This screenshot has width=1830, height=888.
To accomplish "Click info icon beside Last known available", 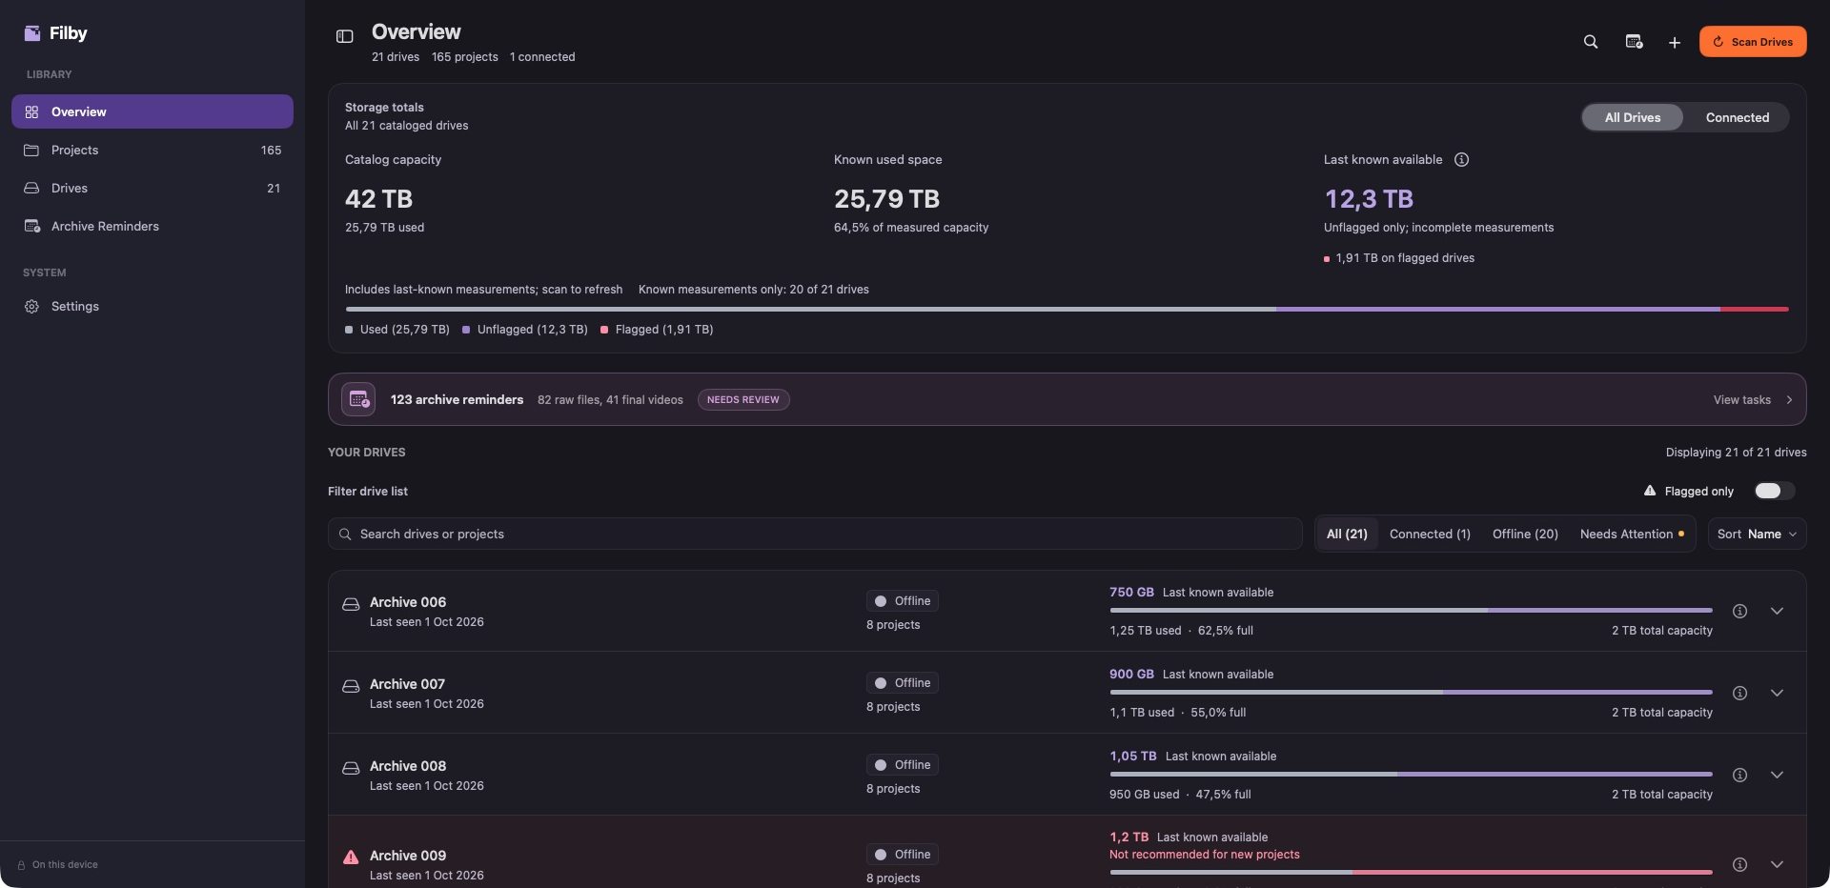I will tap(1461, 160).
